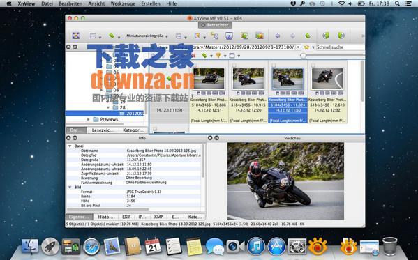
Task: Click the folder tree horizontal scrollbar
Action: coord(95,124)
